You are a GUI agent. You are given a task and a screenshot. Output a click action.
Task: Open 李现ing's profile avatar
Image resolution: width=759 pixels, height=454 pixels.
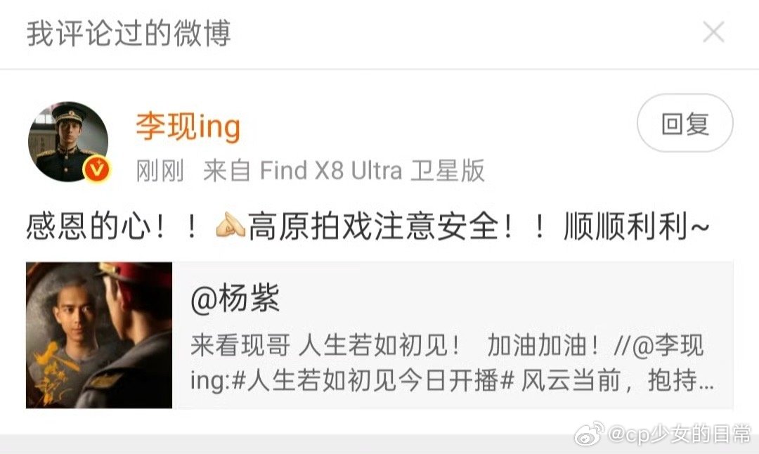[68, 142]
